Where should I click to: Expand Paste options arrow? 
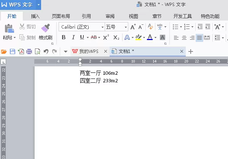(x=14, y=38)
